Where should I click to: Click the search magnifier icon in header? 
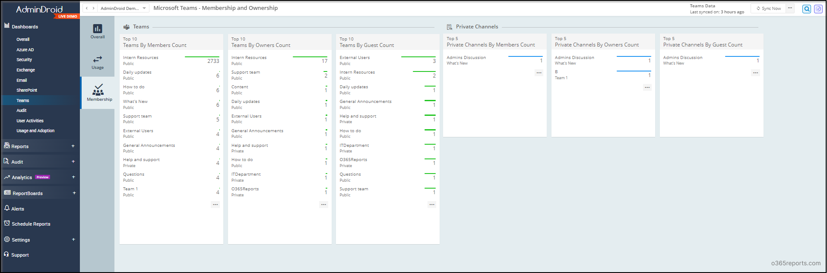[x=806, y=9]
